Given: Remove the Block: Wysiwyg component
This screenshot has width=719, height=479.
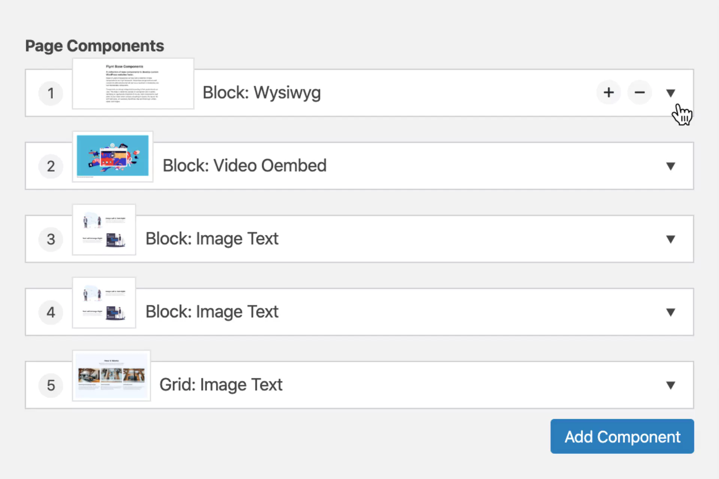Looking at the screenshot, I should click(640, 92).
